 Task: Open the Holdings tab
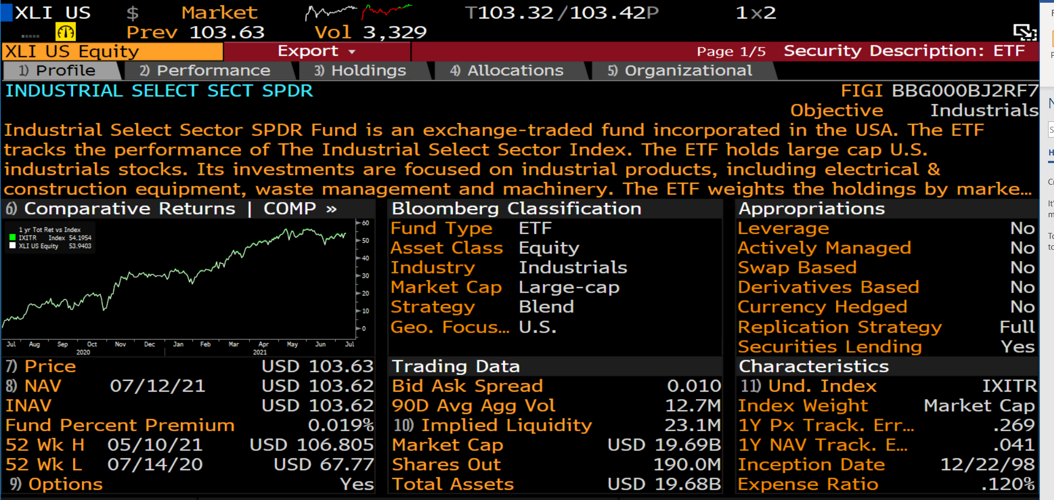(x=361, y=71)
